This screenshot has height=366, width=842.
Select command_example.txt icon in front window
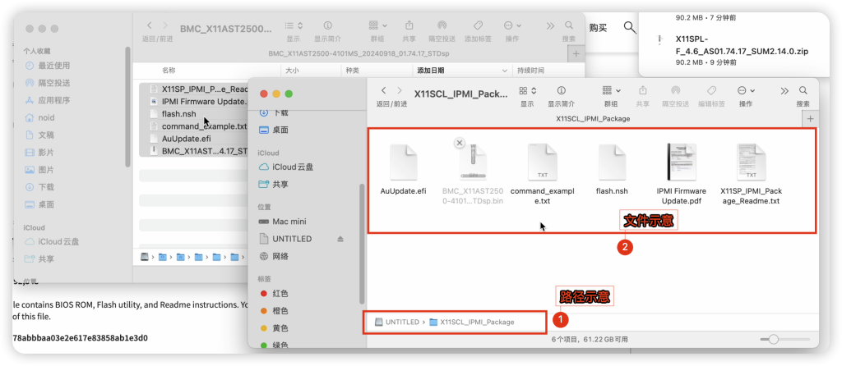pos(543,162)
